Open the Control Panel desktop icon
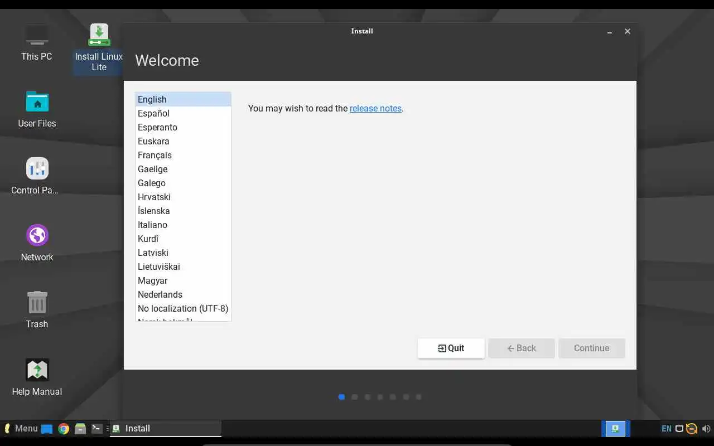Image resolution: width=714 pixels, height=446 pixels. pyautogui.click(x=37, y=176)
